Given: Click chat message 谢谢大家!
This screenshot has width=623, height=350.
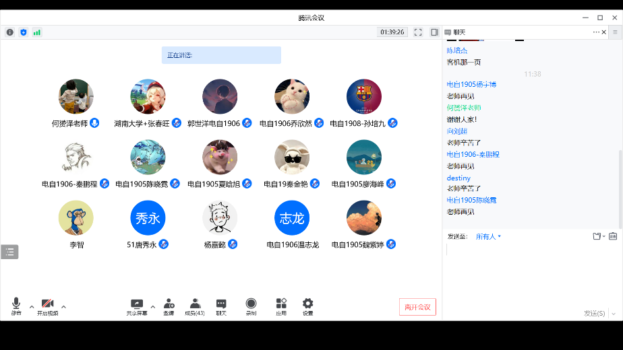Looking at the screenshot, I should (461, 119).
